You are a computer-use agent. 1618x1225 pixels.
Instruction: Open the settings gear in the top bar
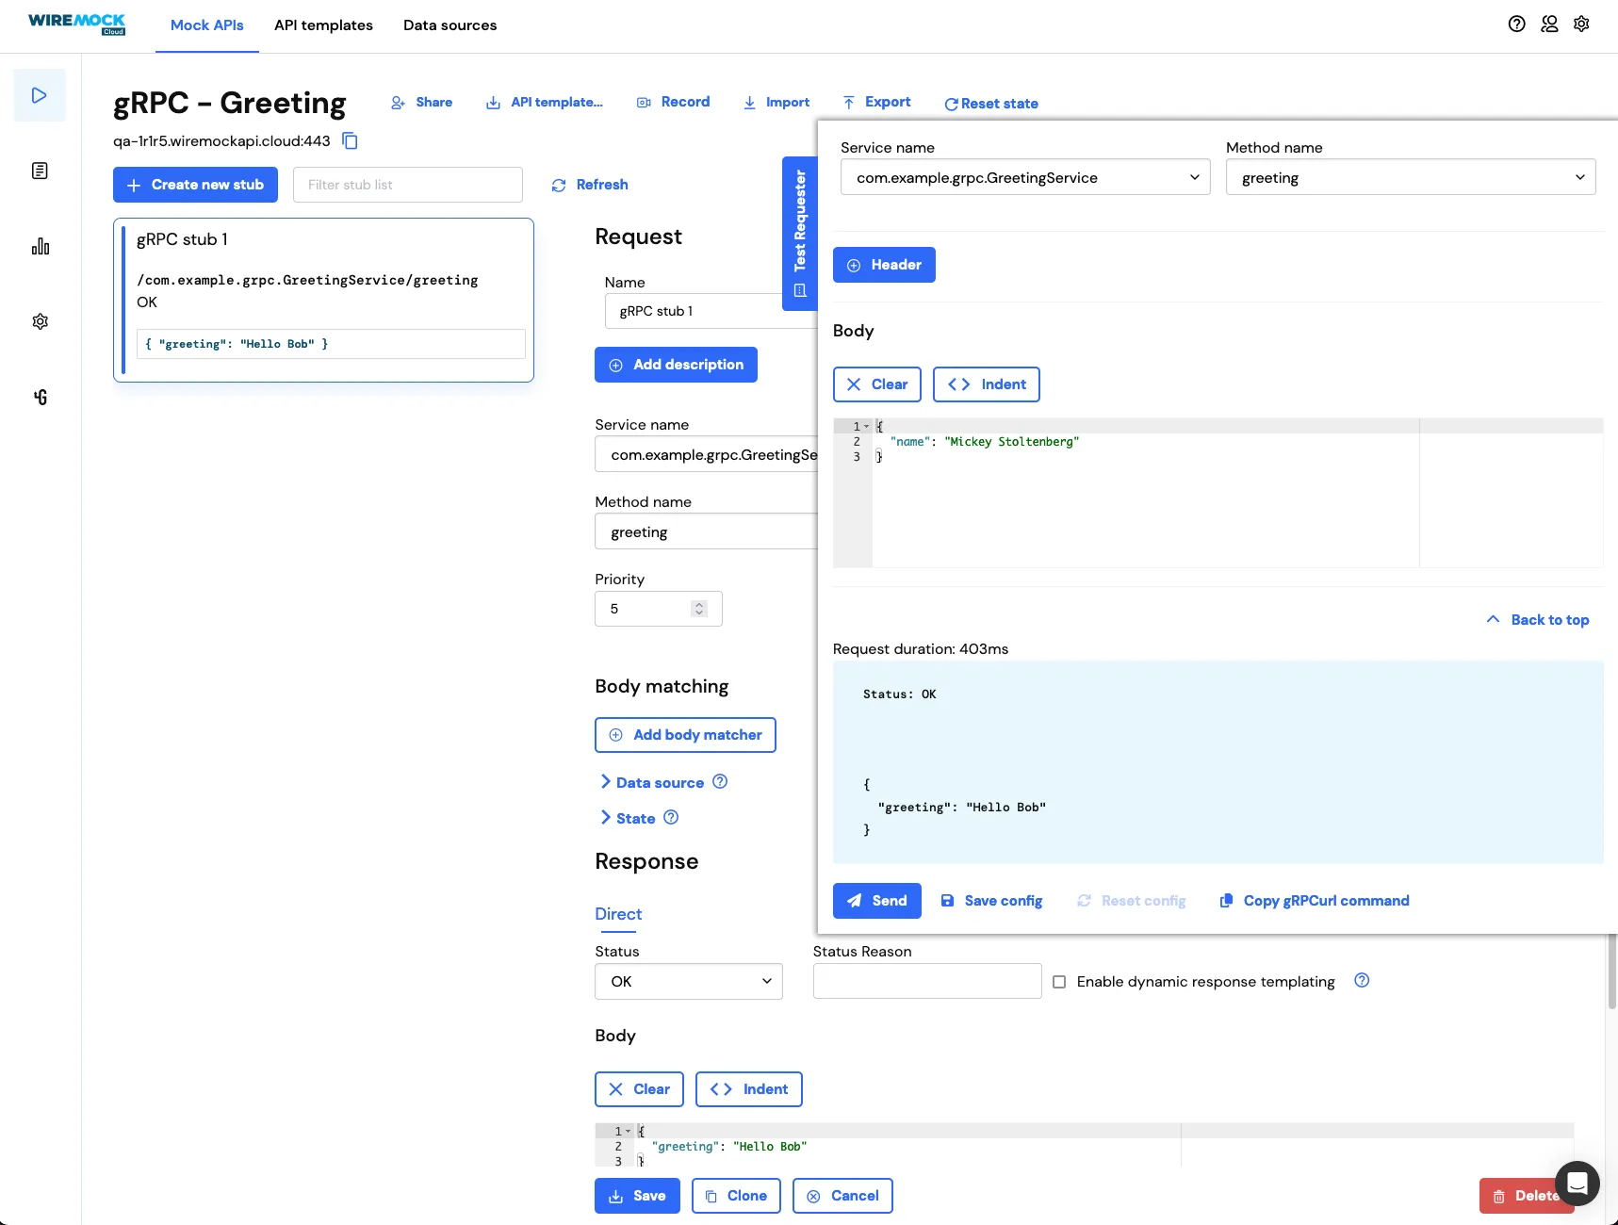[x=1581, y=24]
